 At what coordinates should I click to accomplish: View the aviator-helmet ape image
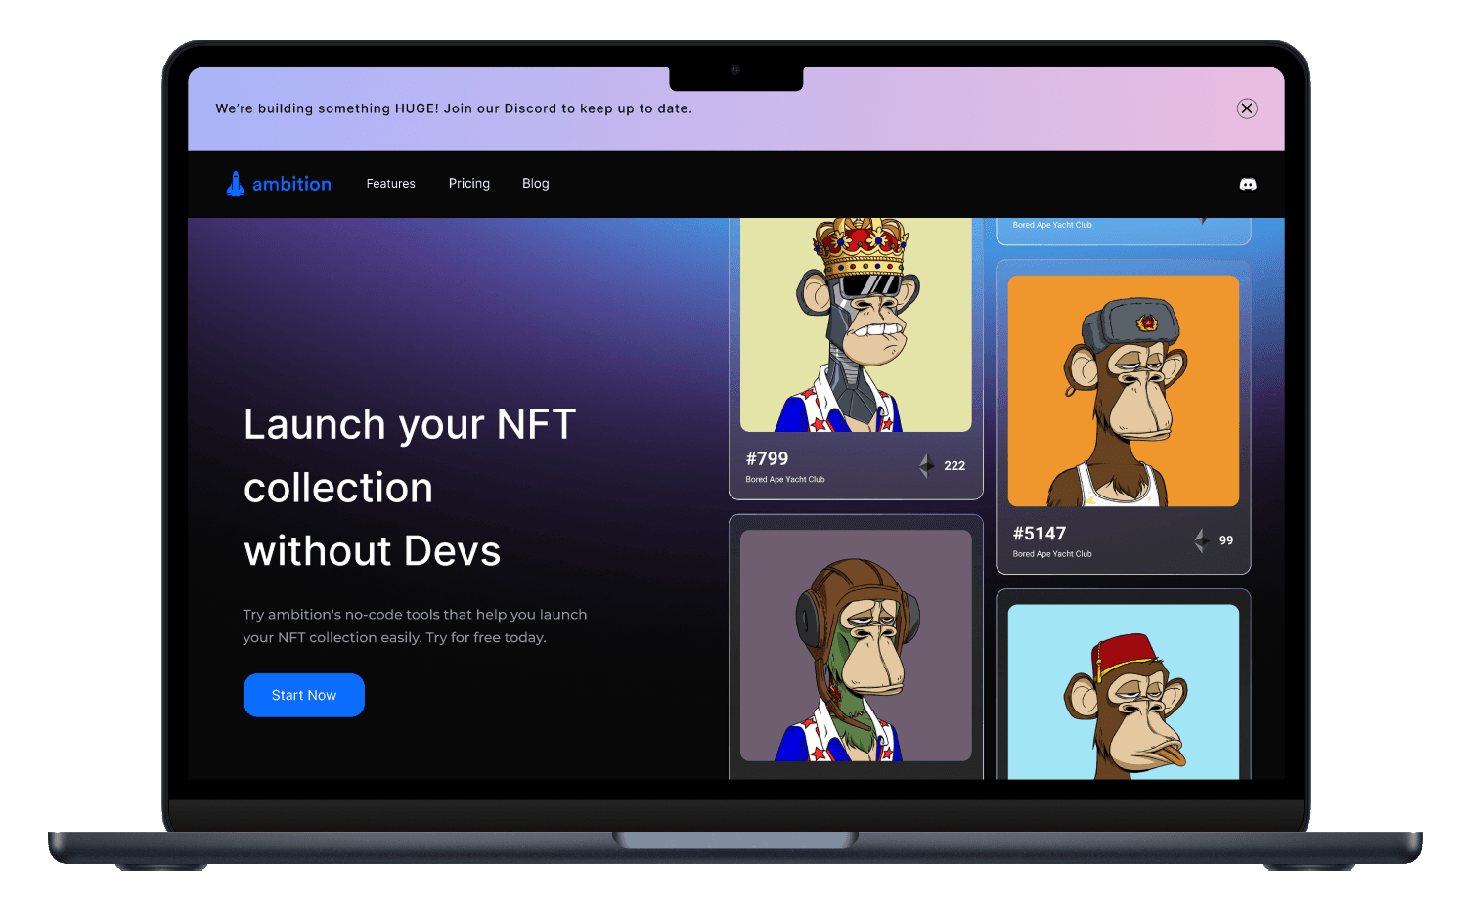click(x=856, y=645)
